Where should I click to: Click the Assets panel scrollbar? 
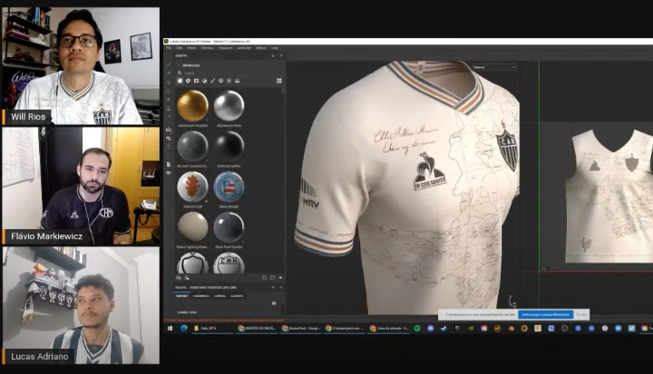[283, 90]
